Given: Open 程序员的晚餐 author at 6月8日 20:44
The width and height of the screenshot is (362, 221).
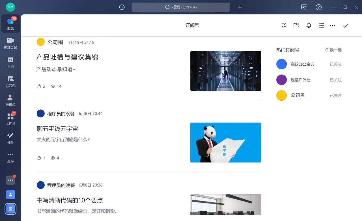Looking at the screenshot, I should 61,114.
